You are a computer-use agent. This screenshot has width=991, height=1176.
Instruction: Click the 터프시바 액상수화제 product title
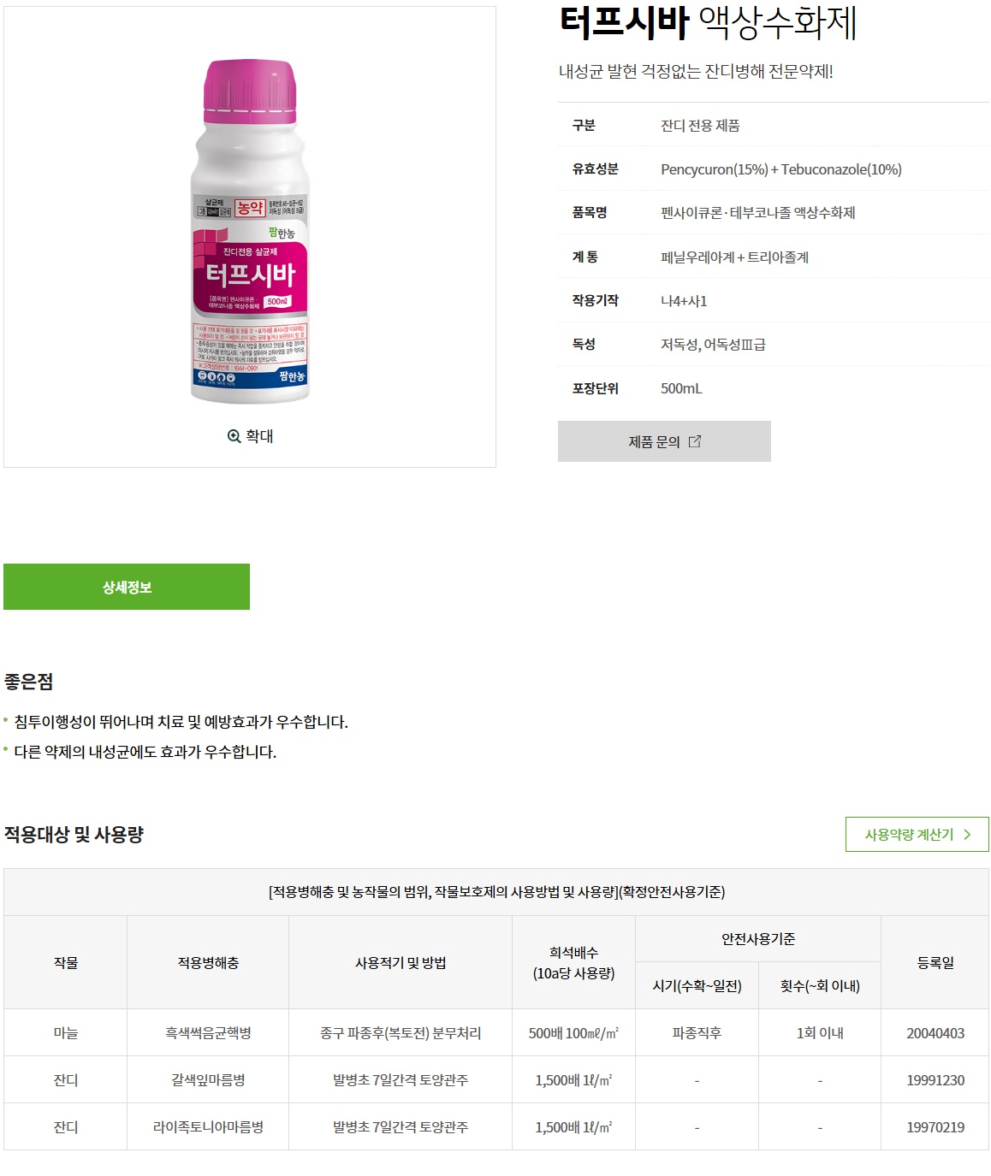coord(708,22)
